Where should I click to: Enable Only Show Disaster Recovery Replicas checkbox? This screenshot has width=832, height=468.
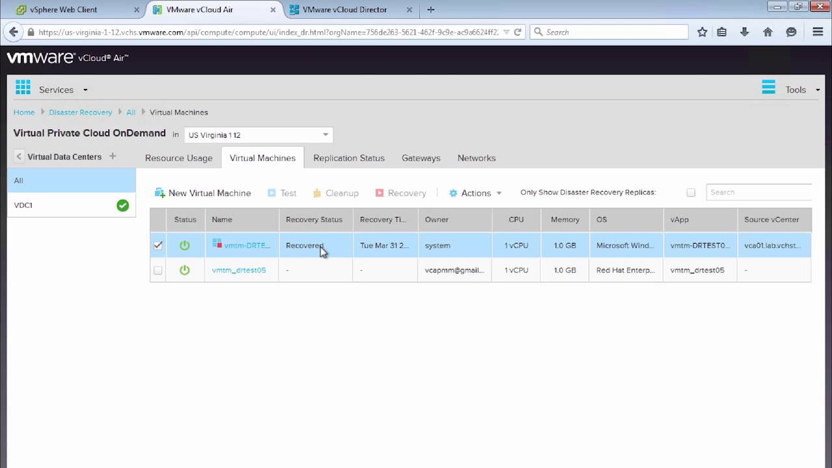tap(691, 192)
